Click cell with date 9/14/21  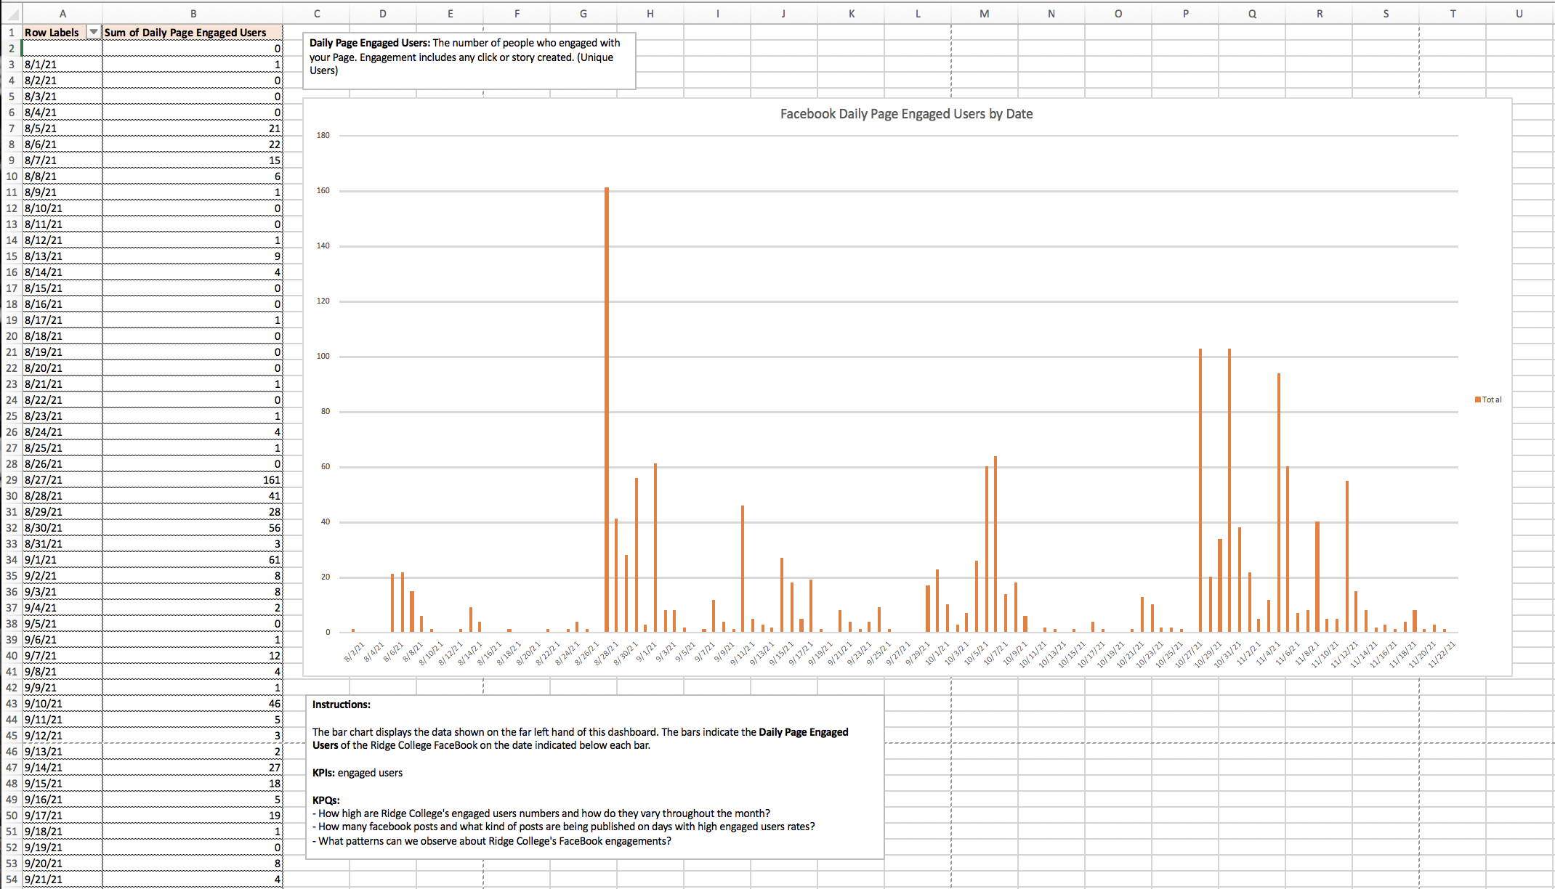(62, 768)
